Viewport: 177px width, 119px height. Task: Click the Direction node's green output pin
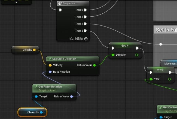pyautogui.click(x=137, y=55)
